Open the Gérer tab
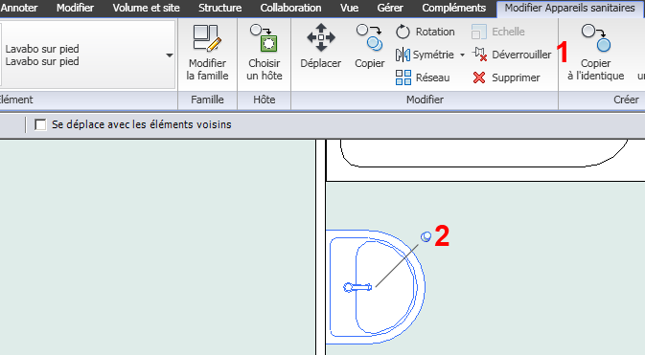Image resolution: width=645 pixels, height=355 pixels. [390, 8]
